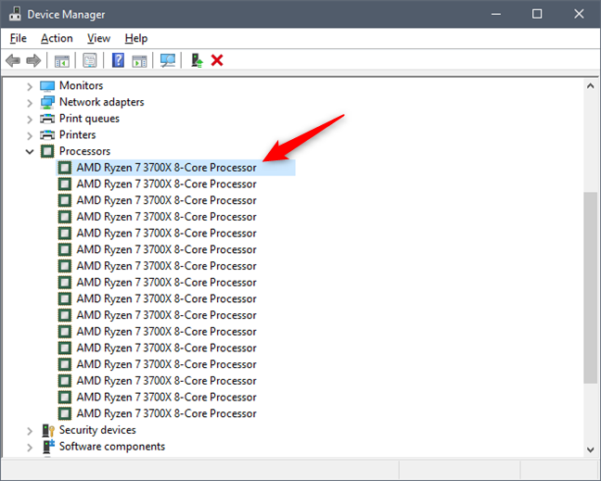Expand the Software components node

pyautogui.click(x=30, y=448)
